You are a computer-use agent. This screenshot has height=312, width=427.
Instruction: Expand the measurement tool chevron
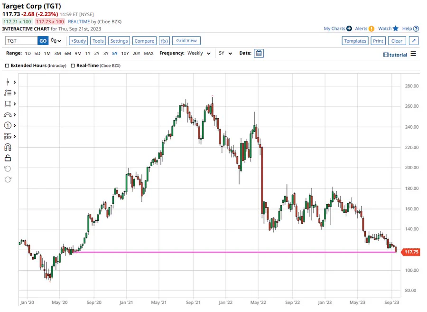(x=15, y=136)
